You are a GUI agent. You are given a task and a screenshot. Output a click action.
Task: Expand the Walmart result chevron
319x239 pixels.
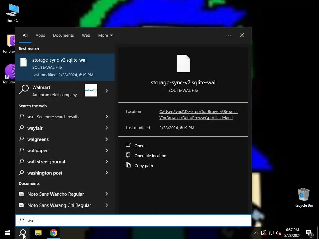coord(107,91)
